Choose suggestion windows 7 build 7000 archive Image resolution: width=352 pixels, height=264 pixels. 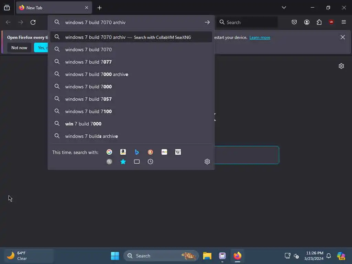point(131,74)
